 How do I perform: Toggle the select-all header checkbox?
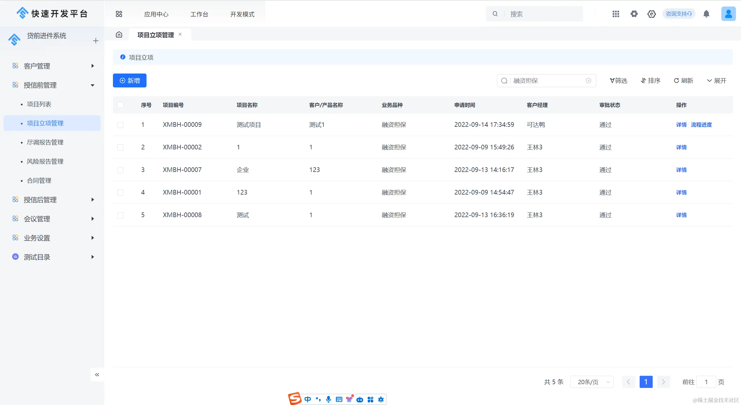tap(120, 105)
